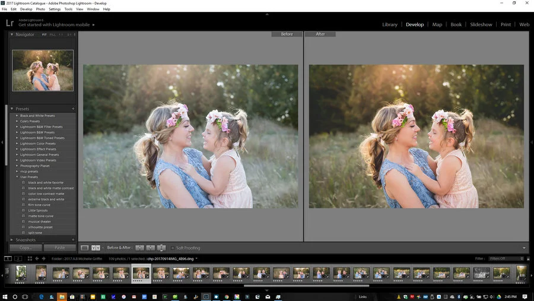Apply the matte tone curve preset
The height and width of the screenshot is (301, 534).
41,216
